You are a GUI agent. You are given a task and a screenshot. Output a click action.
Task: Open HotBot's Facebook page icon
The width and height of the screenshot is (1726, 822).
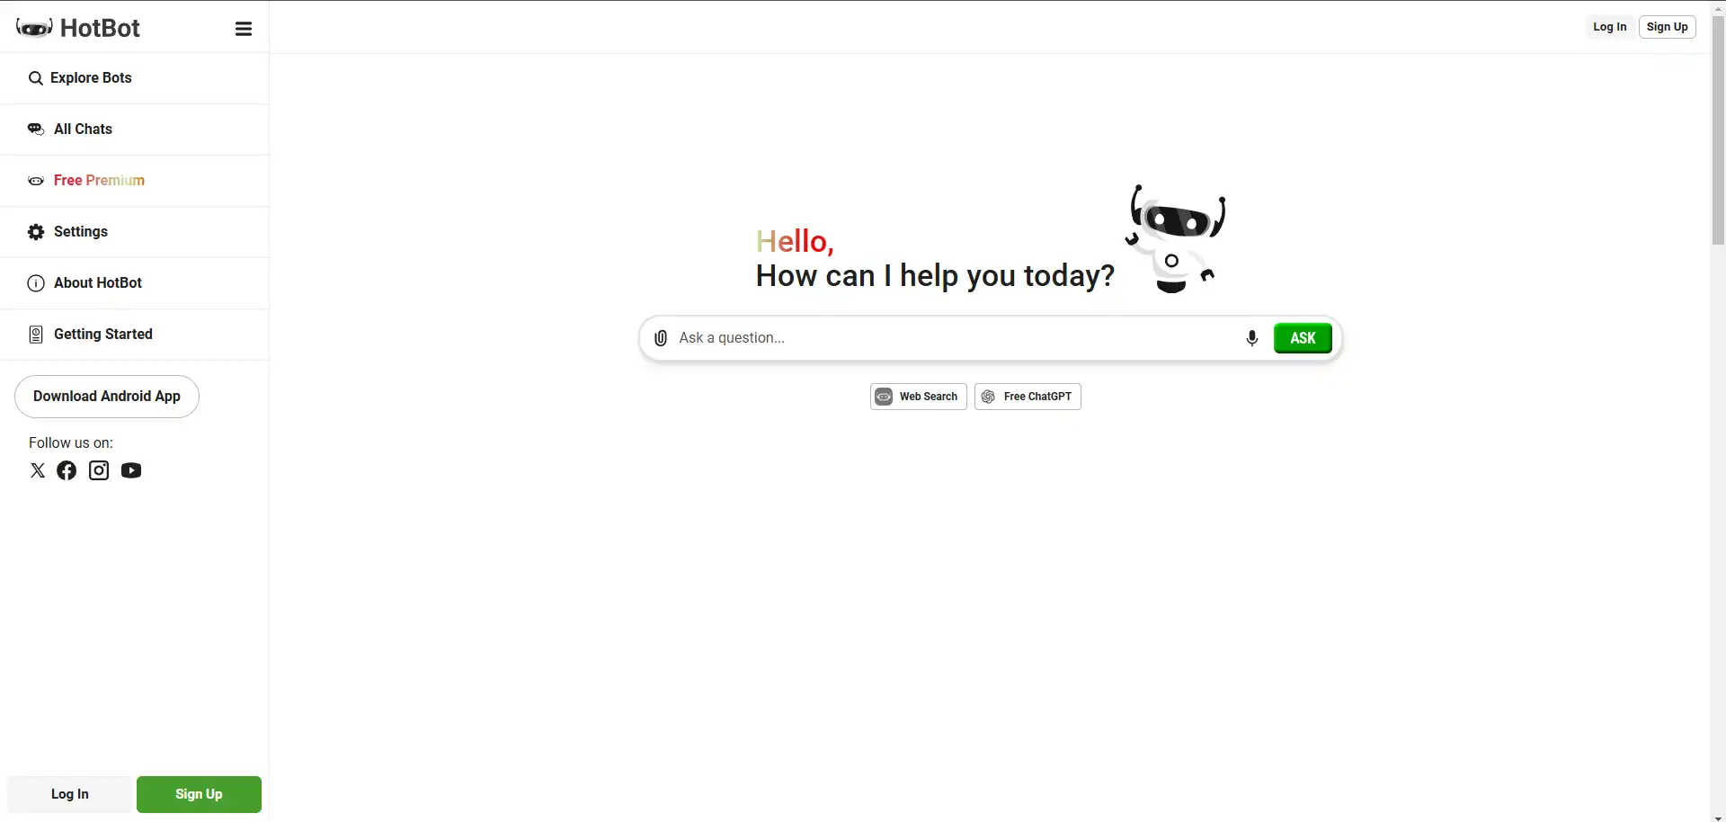pyautogui.click(x=67, y=470)
